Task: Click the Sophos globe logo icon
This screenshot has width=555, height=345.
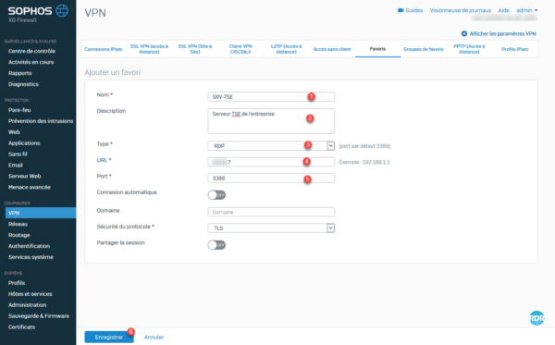Action: click(x=62, y=10)
